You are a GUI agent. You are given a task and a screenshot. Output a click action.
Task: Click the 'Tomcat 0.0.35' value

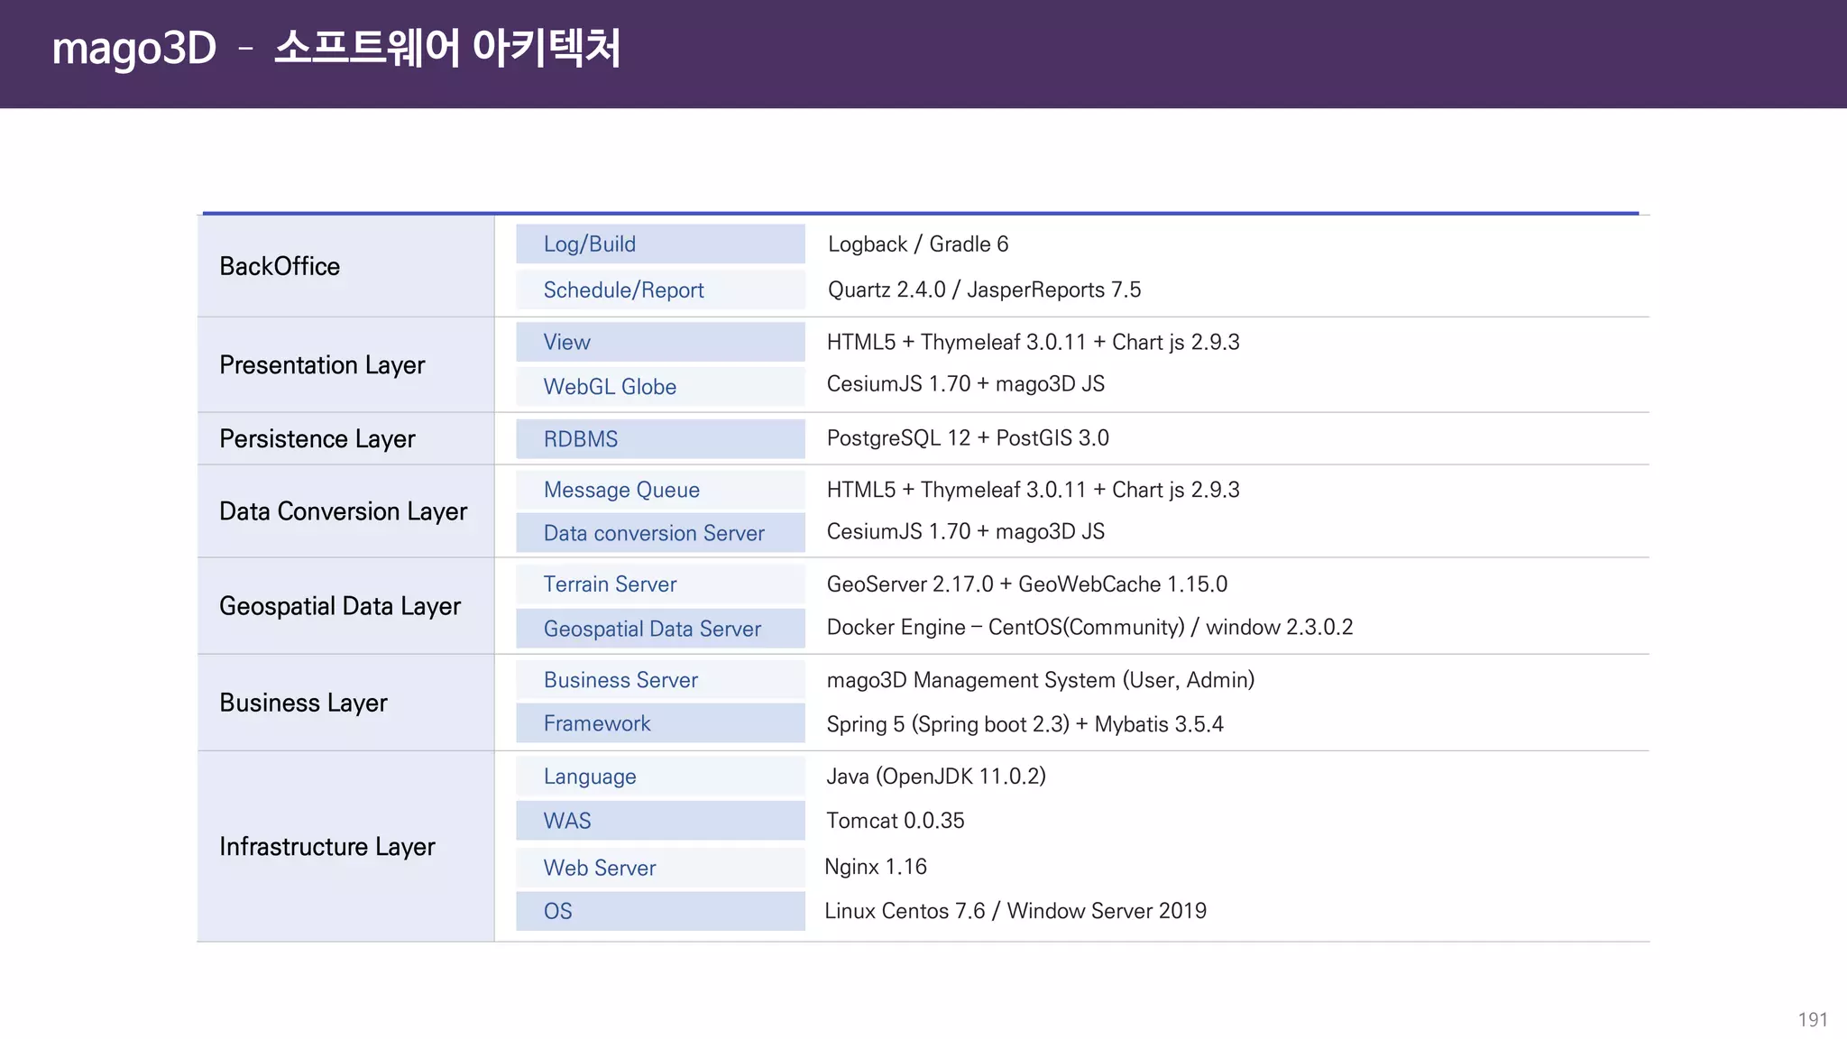coord(896,821)
